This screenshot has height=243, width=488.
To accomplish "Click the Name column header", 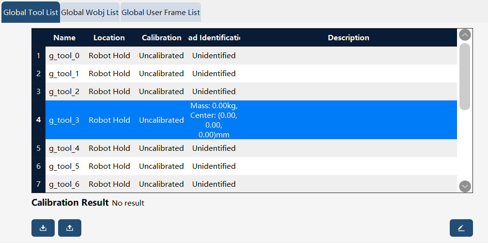I will click(x=64, y=38).
